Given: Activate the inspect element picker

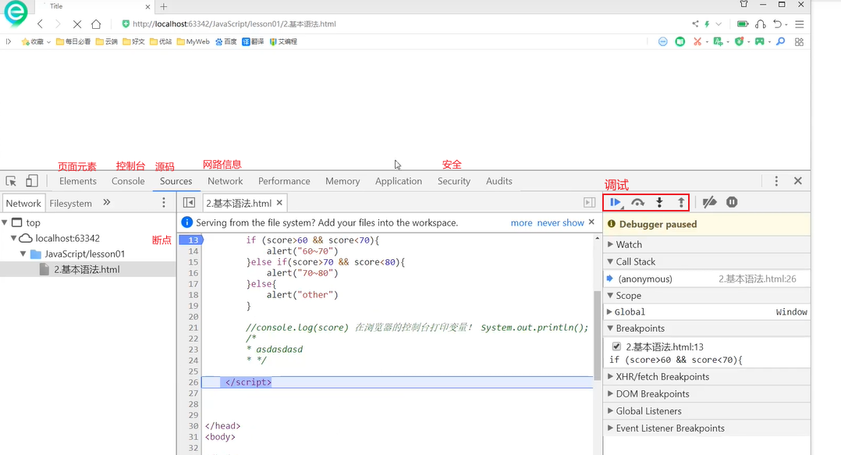Looking at the screenshot, I should (x=11, y=181).
